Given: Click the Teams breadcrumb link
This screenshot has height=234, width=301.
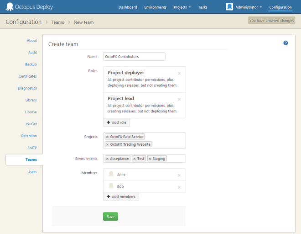Looking at the screenshot, I should click(x=57, y=22).
